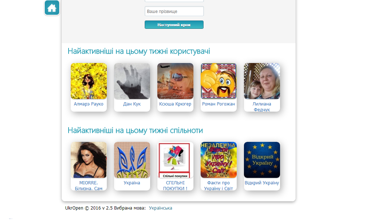
Task: Open the Україна community name link
Action: tap(132, 183)
